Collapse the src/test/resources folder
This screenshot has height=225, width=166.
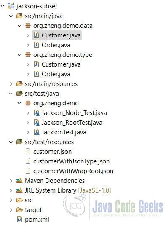(11, 142)
